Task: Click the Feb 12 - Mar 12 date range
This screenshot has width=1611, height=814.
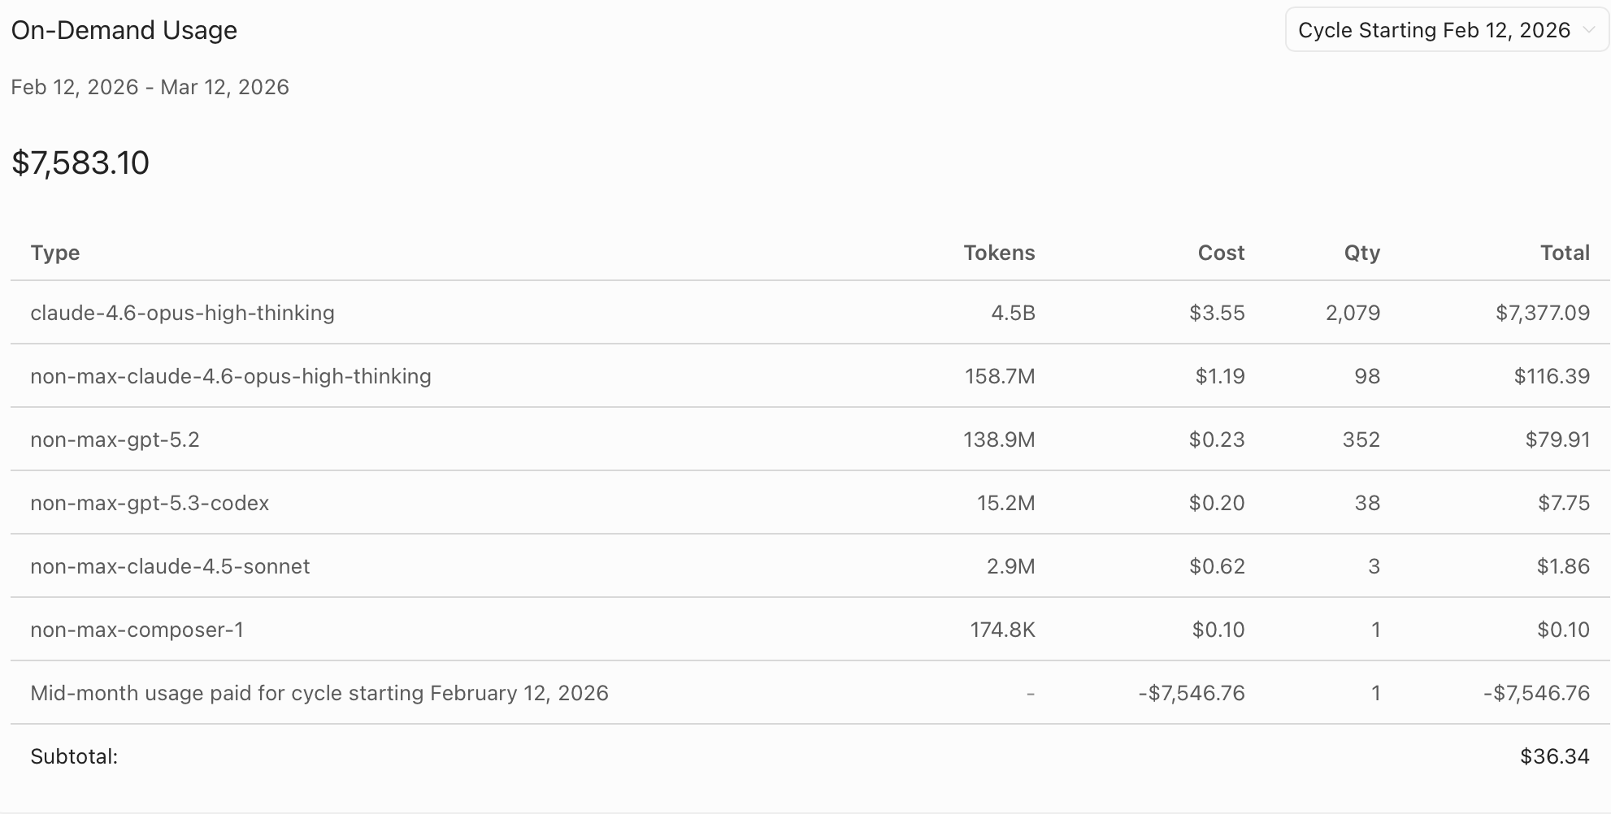Action: 150,87
